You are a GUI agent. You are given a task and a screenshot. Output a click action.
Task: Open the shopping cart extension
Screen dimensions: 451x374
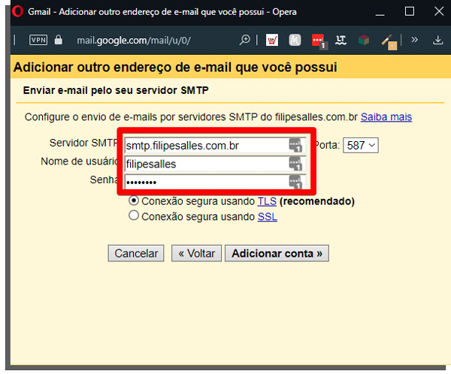point(272,40)
